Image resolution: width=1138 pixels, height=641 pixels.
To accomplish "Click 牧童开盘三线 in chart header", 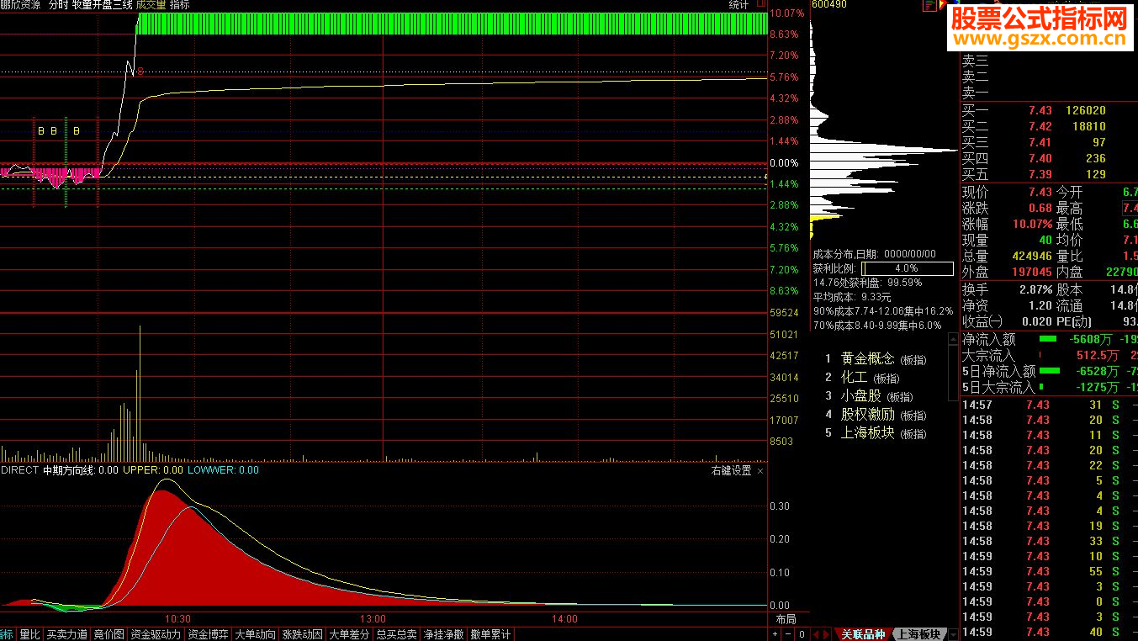I will click(x=102, y=5).
